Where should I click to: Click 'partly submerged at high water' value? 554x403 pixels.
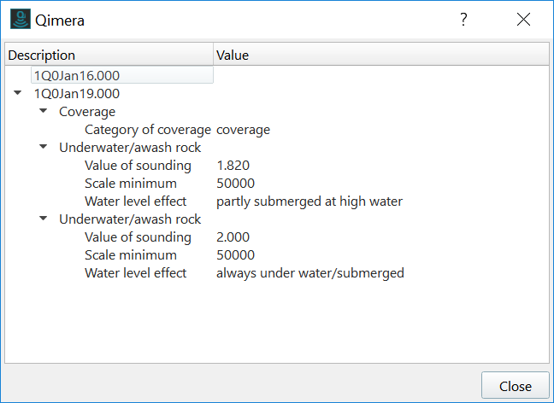[309, 201]
